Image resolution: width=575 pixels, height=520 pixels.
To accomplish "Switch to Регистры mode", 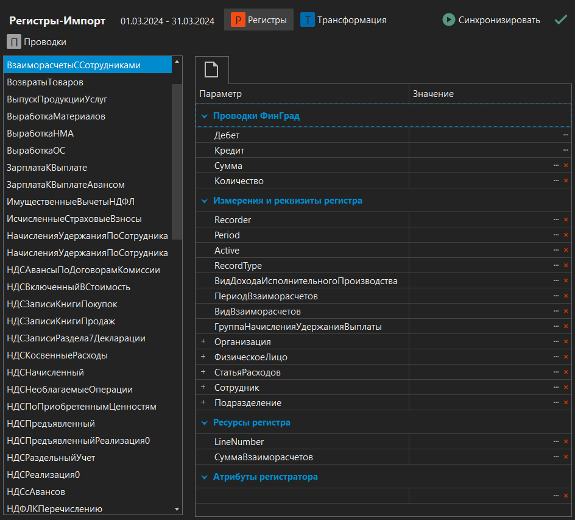I will click(x=259, y=20).
